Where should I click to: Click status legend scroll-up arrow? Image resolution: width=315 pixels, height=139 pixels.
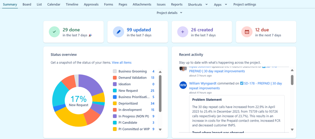tap(160, 72)
